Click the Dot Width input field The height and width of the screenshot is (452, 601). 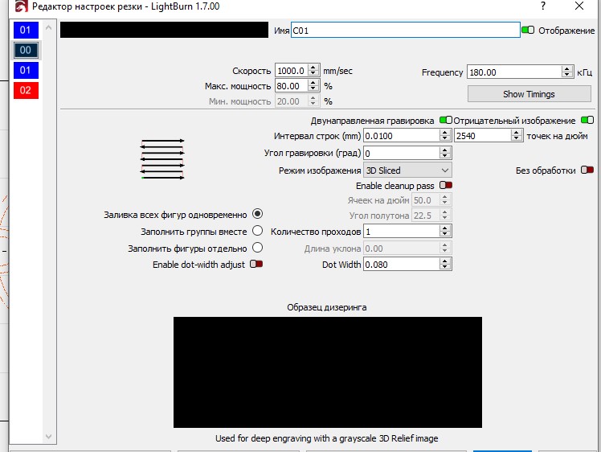401,264
